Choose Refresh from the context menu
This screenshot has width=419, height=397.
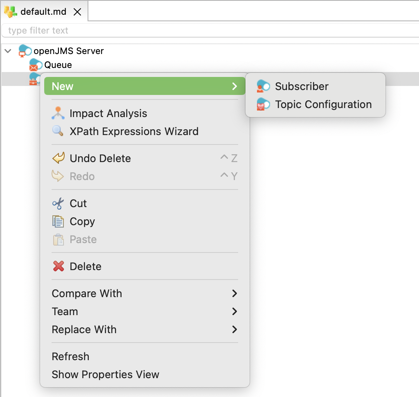pos(70,356)
